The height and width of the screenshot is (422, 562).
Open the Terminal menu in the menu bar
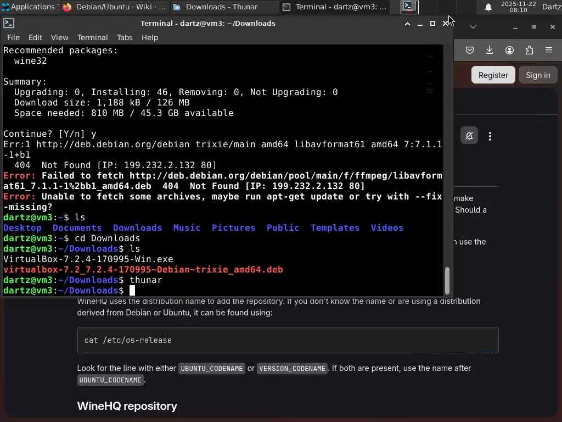point(92,37)
